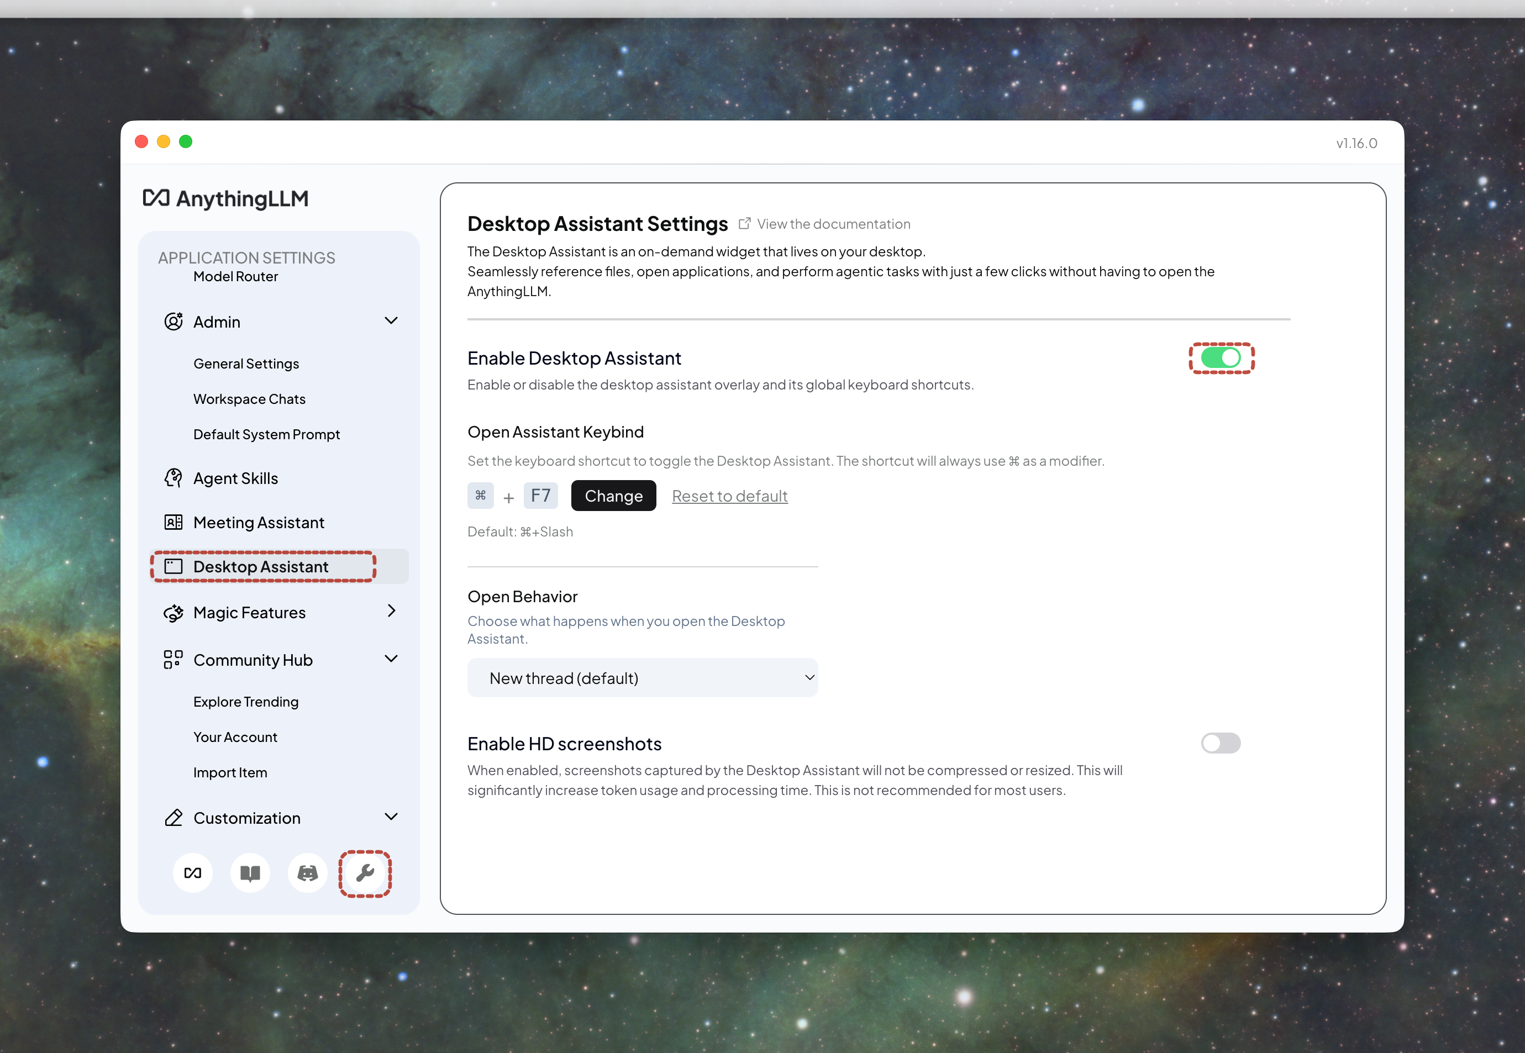Collapse the Customization section chevron
1525x1053 pixels.
(391, 817)
